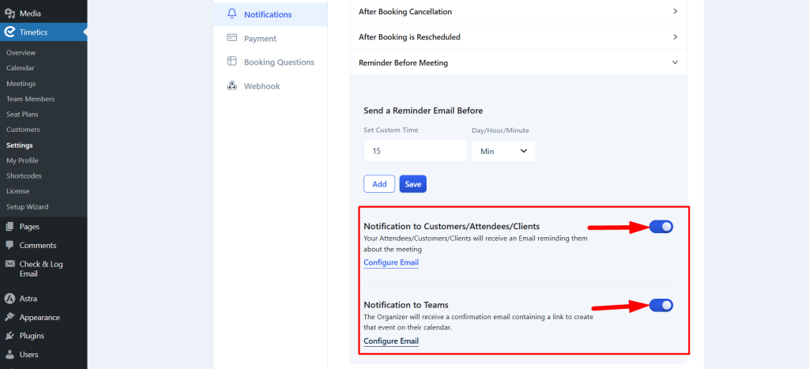The image size is (809, 369).
Task: Open Customers submenu item
Action: [23, 130]
